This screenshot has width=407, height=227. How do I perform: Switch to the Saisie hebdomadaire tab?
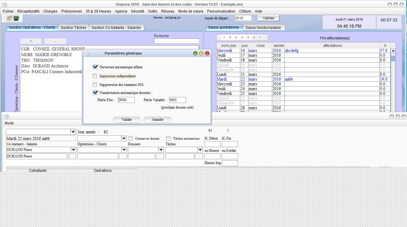264,27
